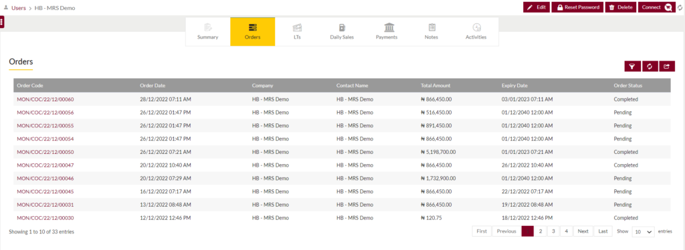Click expiry date 03/01/2023 07:11 AM
This screenshot has height=250, width=685.
[527, 99]
